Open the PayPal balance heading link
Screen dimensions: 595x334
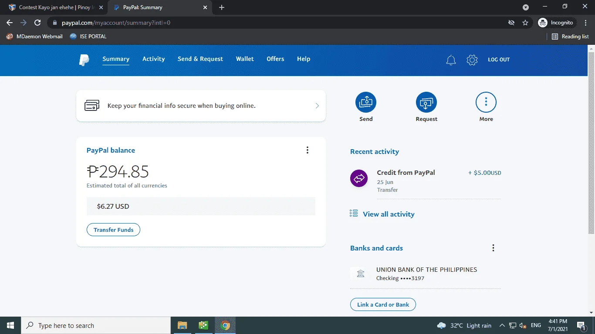pyautogui.click(x=111, y=150)
